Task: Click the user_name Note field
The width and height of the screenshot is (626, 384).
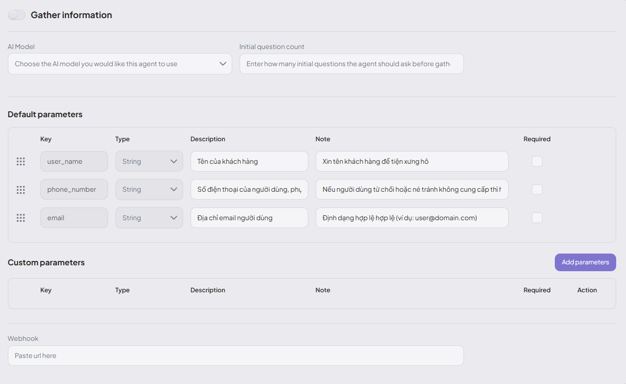Action: coord(411,161)
